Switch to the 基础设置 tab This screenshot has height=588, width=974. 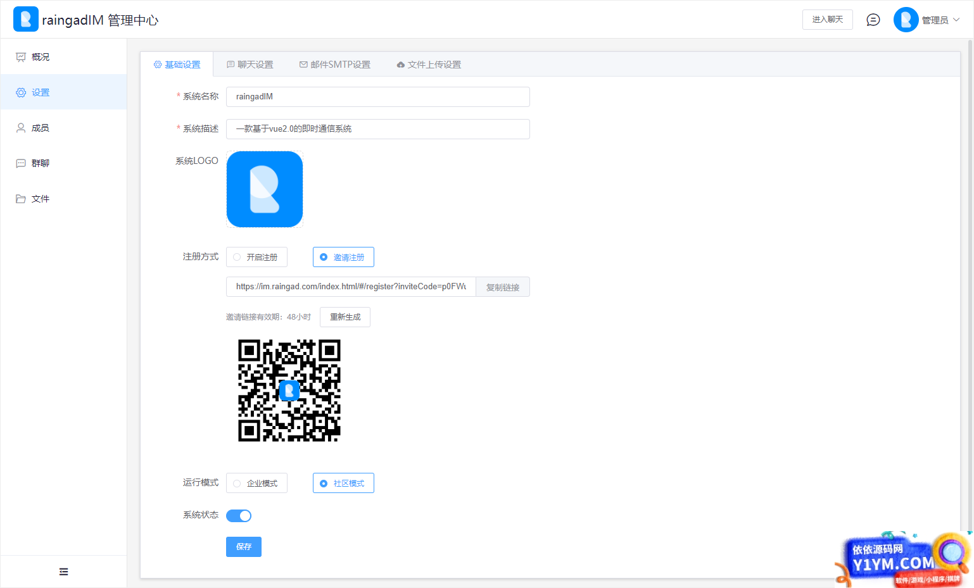(x=177, y=65)
